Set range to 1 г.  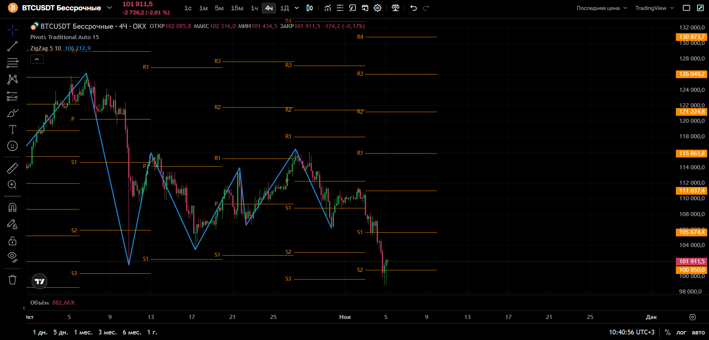[152, 332]
